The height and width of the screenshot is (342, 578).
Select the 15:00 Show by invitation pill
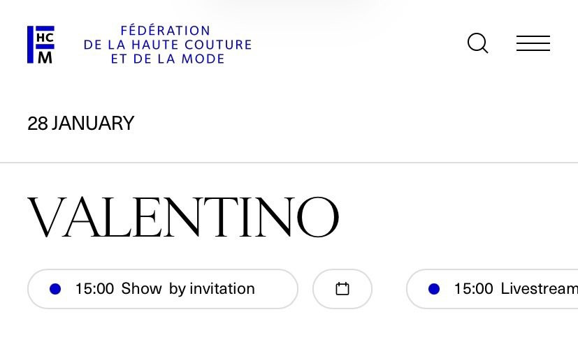point(162,289)
